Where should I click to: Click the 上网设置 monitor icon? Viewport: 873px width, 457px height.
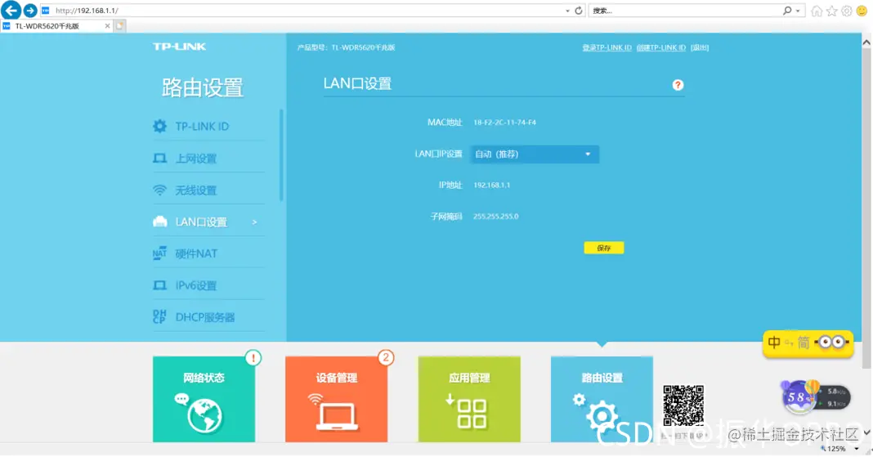(159, 159)
